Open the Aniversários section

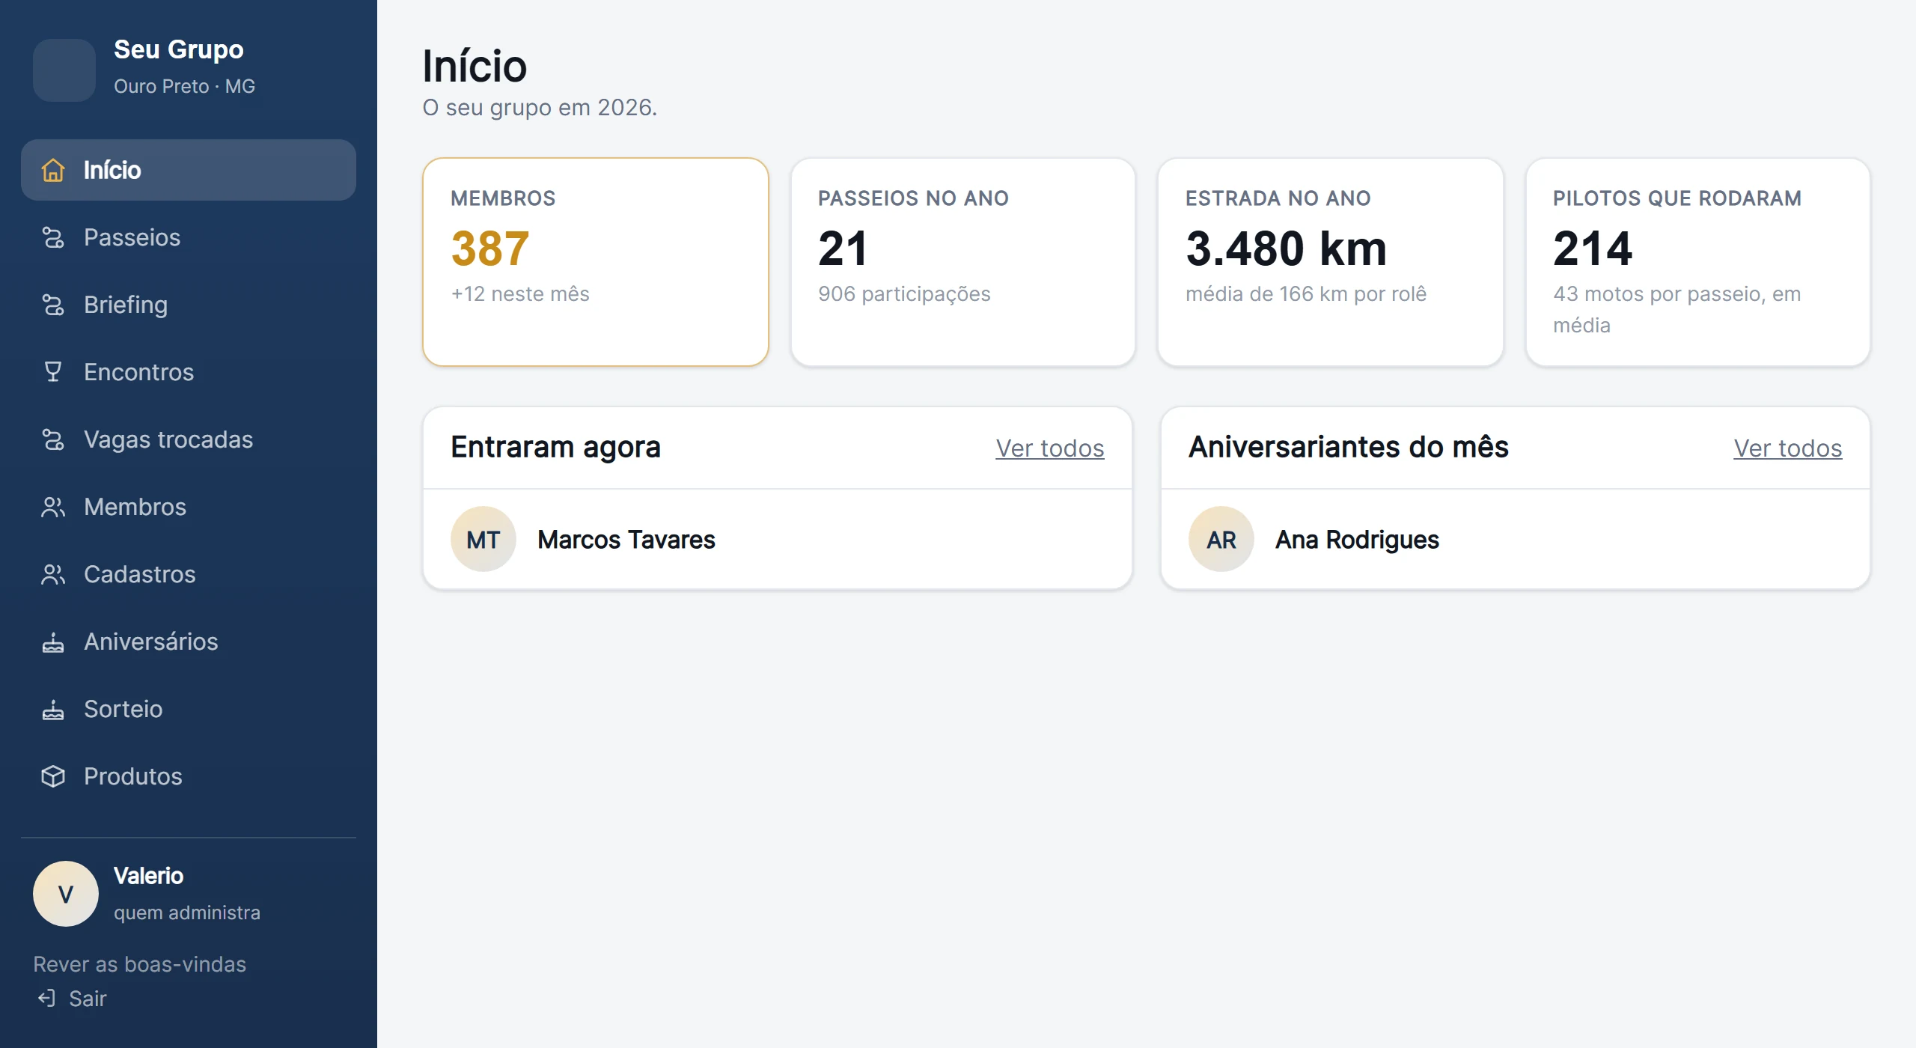coord(189,642)
